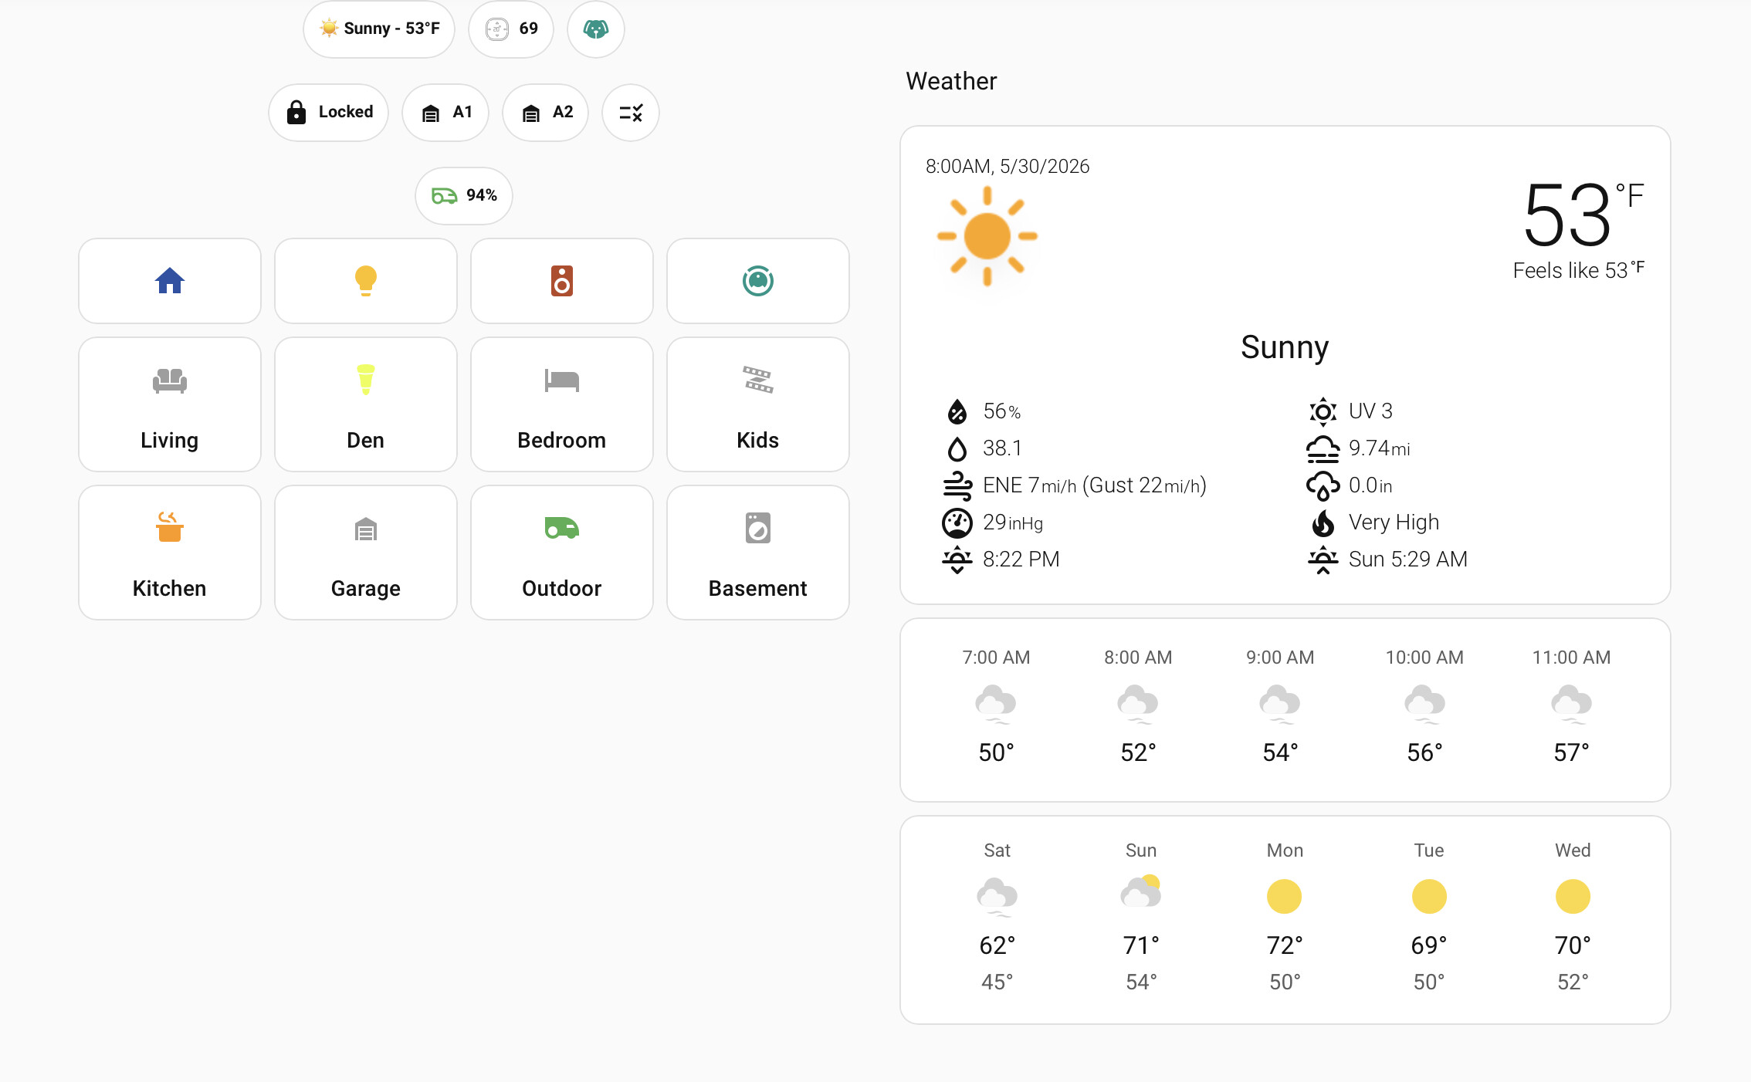The image size is (1751, 1082).
Task: Click the Very High fire risk entry
Action: 1394,522
